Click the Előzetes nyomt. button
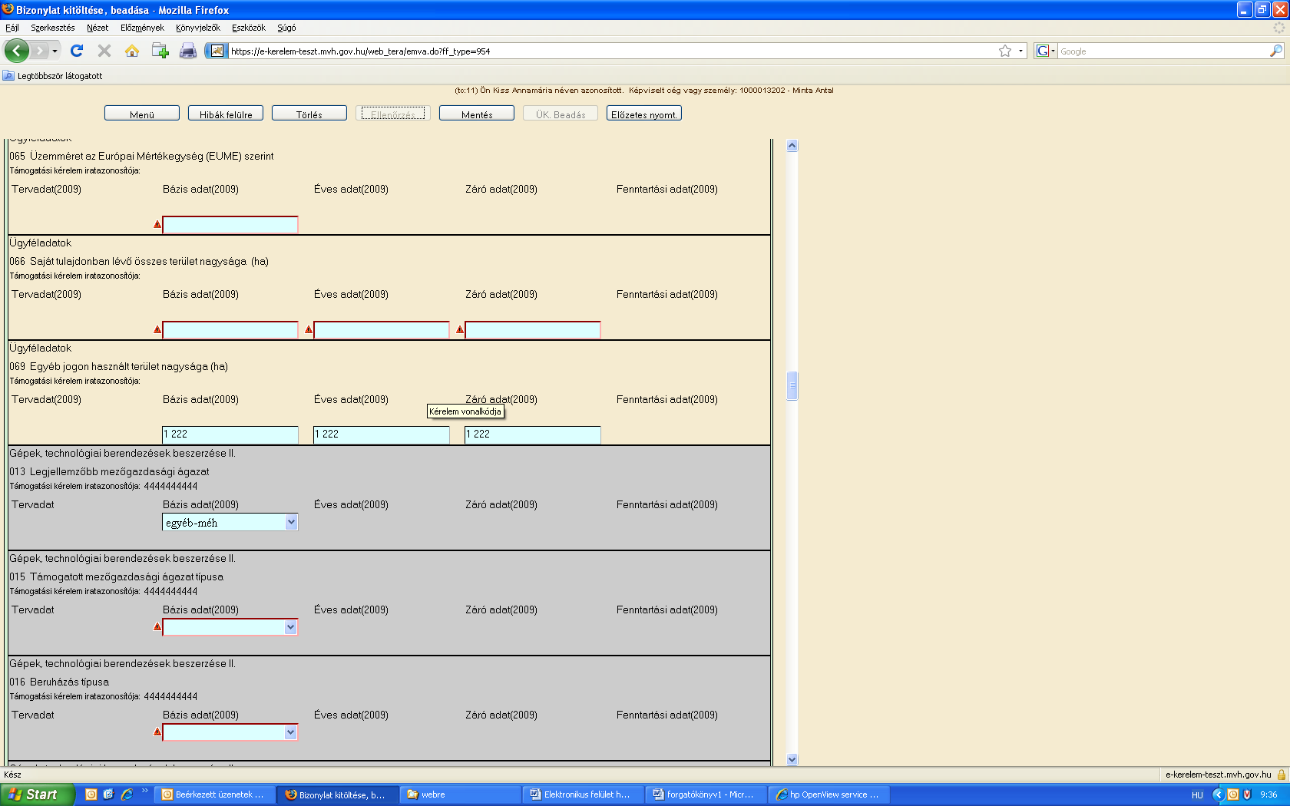1290x806 pixels. pos(644,114)
